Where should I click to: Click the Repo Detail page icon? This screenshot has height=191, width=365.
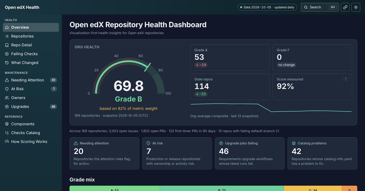7,45
